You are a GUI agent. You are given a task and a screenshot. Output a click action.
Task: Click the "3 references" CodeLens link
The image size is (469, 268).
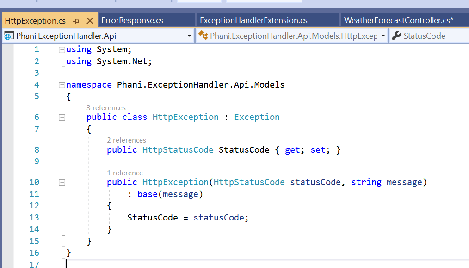click(106, 108)
